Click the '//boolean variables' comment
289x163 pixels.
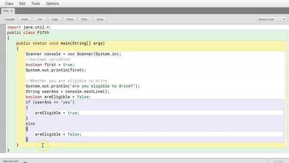[48, 59]
